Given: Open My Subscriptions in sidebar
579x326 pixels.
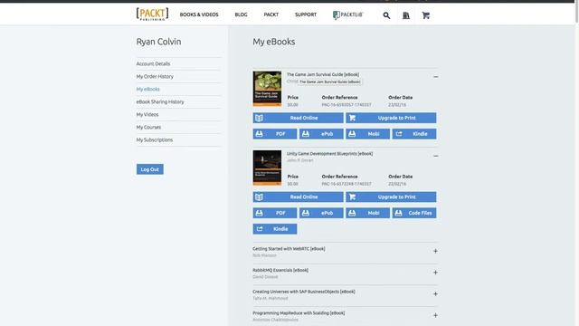Looking at the screenshot, I should click(x=155, y=139).
